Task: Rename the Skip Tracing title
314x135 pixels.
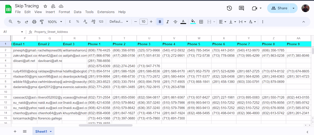Action: point(27,6)
